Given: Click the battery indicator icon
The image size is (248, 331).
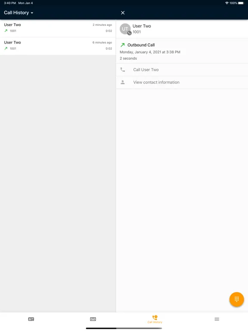Looking at the screenshot, I should [241, 3].
